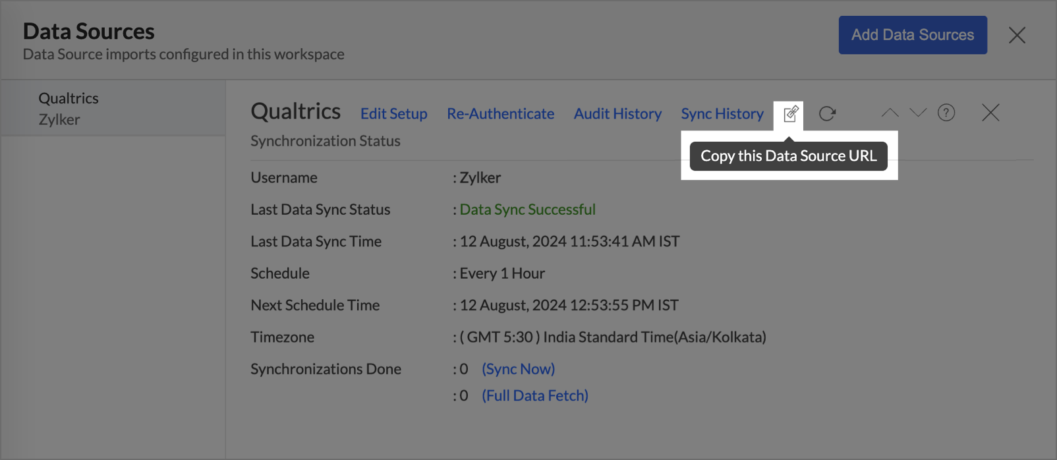Image resolution: width=1057 pixels, height=460 pixels.
Task: Close the Data Sources dialog
Action: click(x=1017, y=35)
